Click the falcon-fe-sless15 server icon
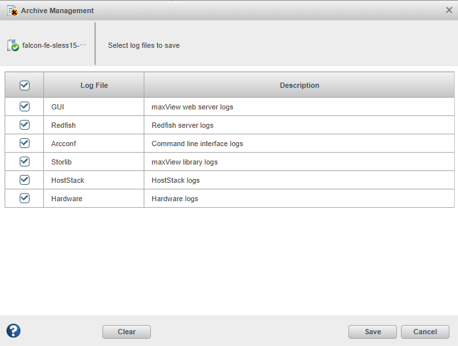458x346 pixels. pyautogui.click(x=12, y=45)
